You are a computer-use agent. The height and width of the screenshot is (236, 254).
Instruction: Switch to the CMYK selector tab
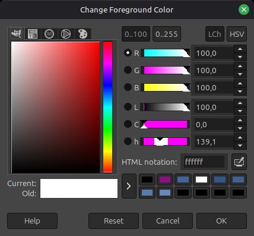(33, 34)
